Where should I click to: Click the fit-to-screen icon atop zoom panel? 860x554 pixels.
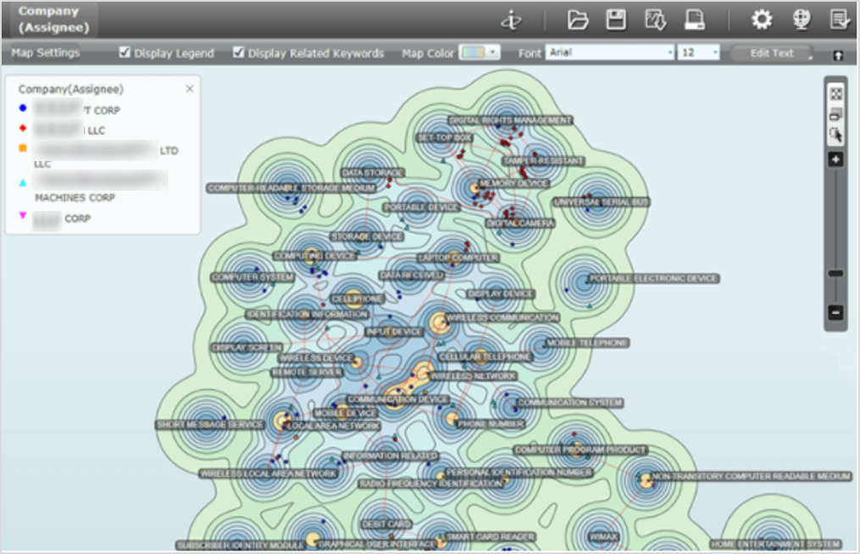tap(835, 94)
